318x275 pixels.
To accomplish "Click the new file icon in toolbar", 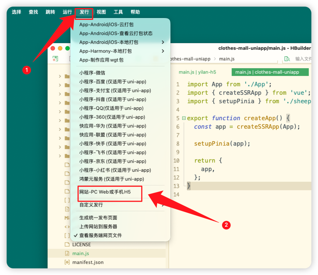I will [55, 59].
